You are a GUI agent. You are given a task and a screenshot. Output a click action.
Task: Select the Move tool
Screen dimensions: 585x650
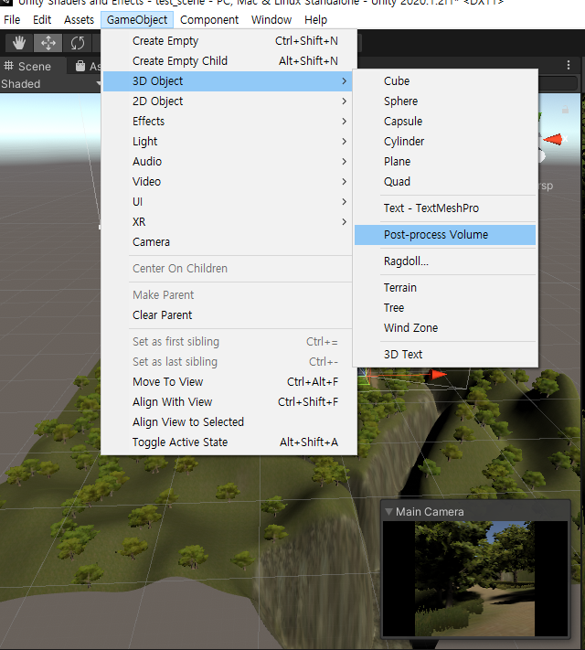[48, 43]
